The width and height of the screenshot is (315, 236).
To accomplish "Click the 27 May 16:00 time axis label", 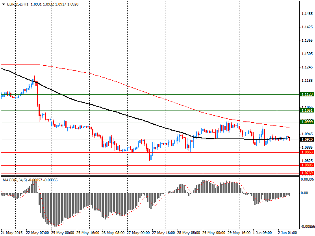I will pos(163,233).
